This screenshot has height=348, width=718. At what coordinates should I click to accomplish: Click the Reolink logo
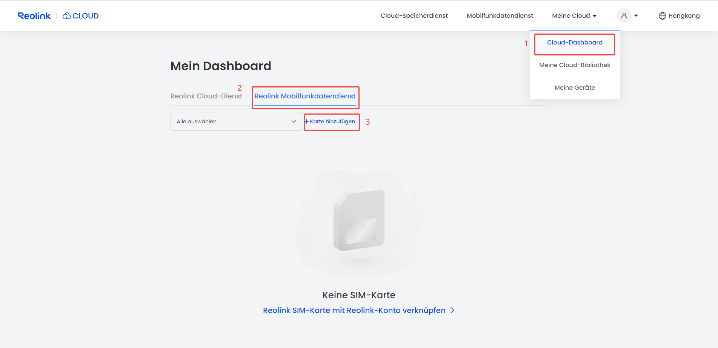point(34,16)
